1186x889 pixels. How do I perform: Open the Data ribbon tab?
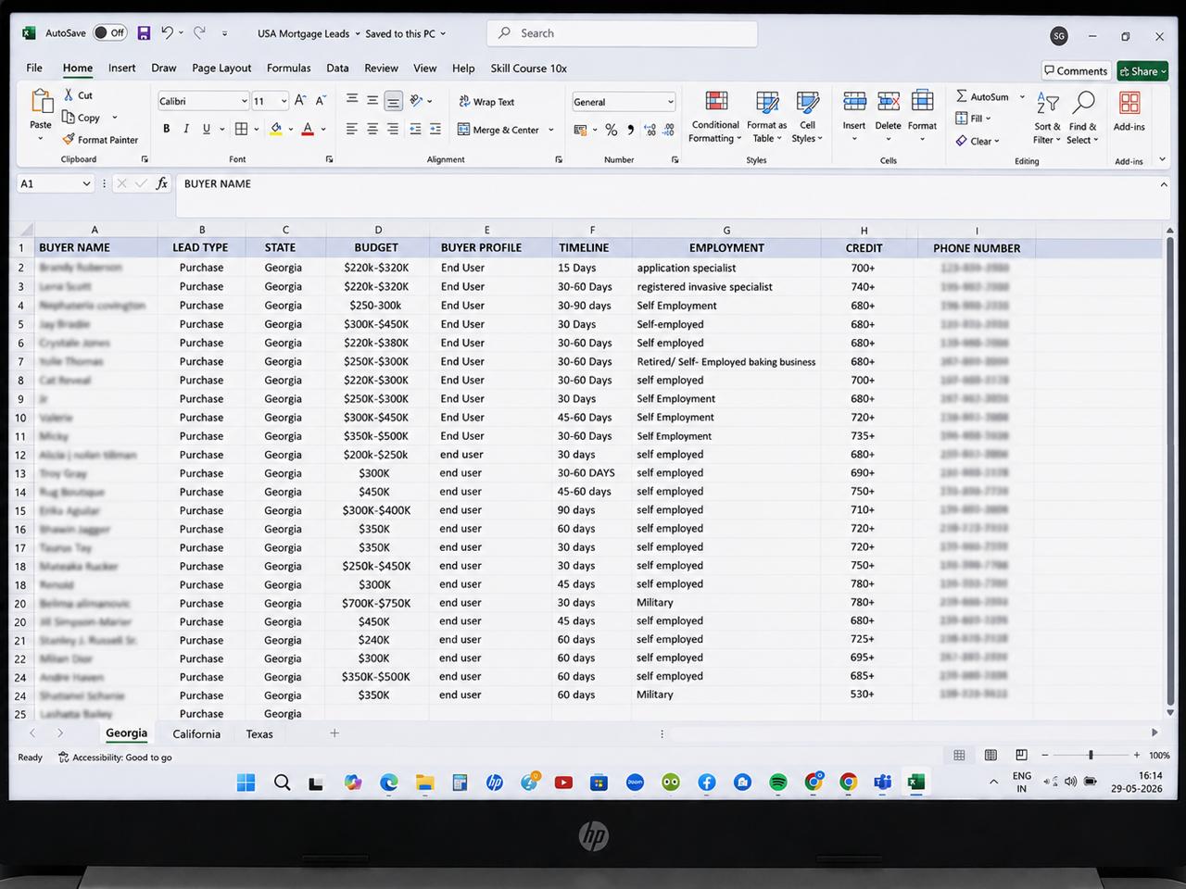click(337, 68)
